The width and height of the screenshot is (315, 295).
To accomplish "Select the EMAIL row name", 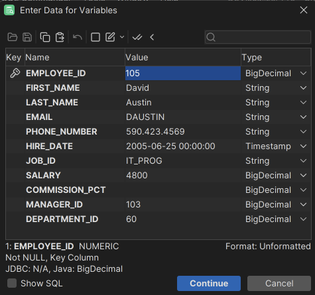I will (39, 117).
